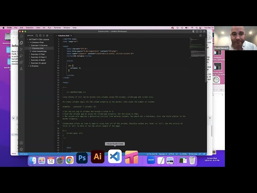This screenshot has width=257, height=193.
Task: Collapse all folders in Explorer
Action: point(47,36)
